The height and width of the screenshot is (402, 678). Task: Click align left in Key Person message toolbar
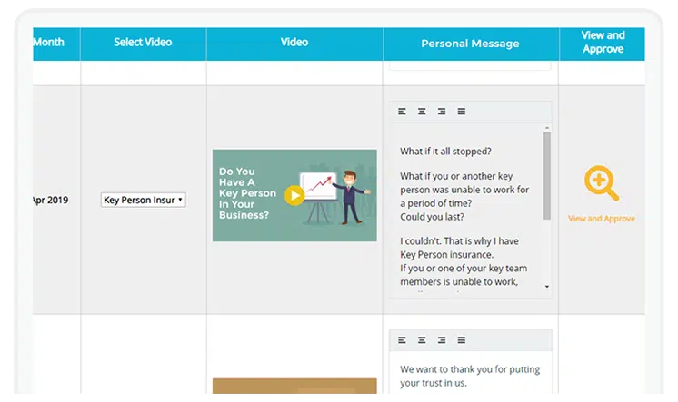pos(403,112)
